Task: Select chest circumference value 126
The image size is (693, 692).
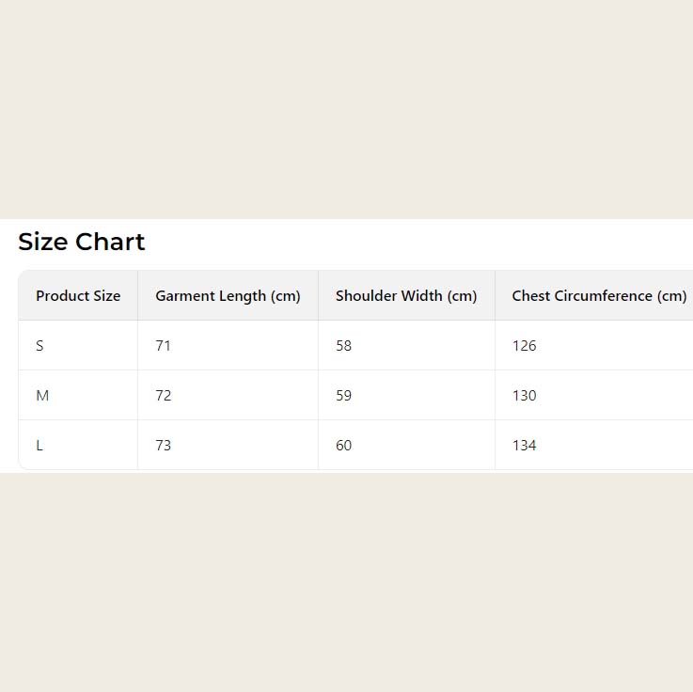Action: (x=524, y=346)
